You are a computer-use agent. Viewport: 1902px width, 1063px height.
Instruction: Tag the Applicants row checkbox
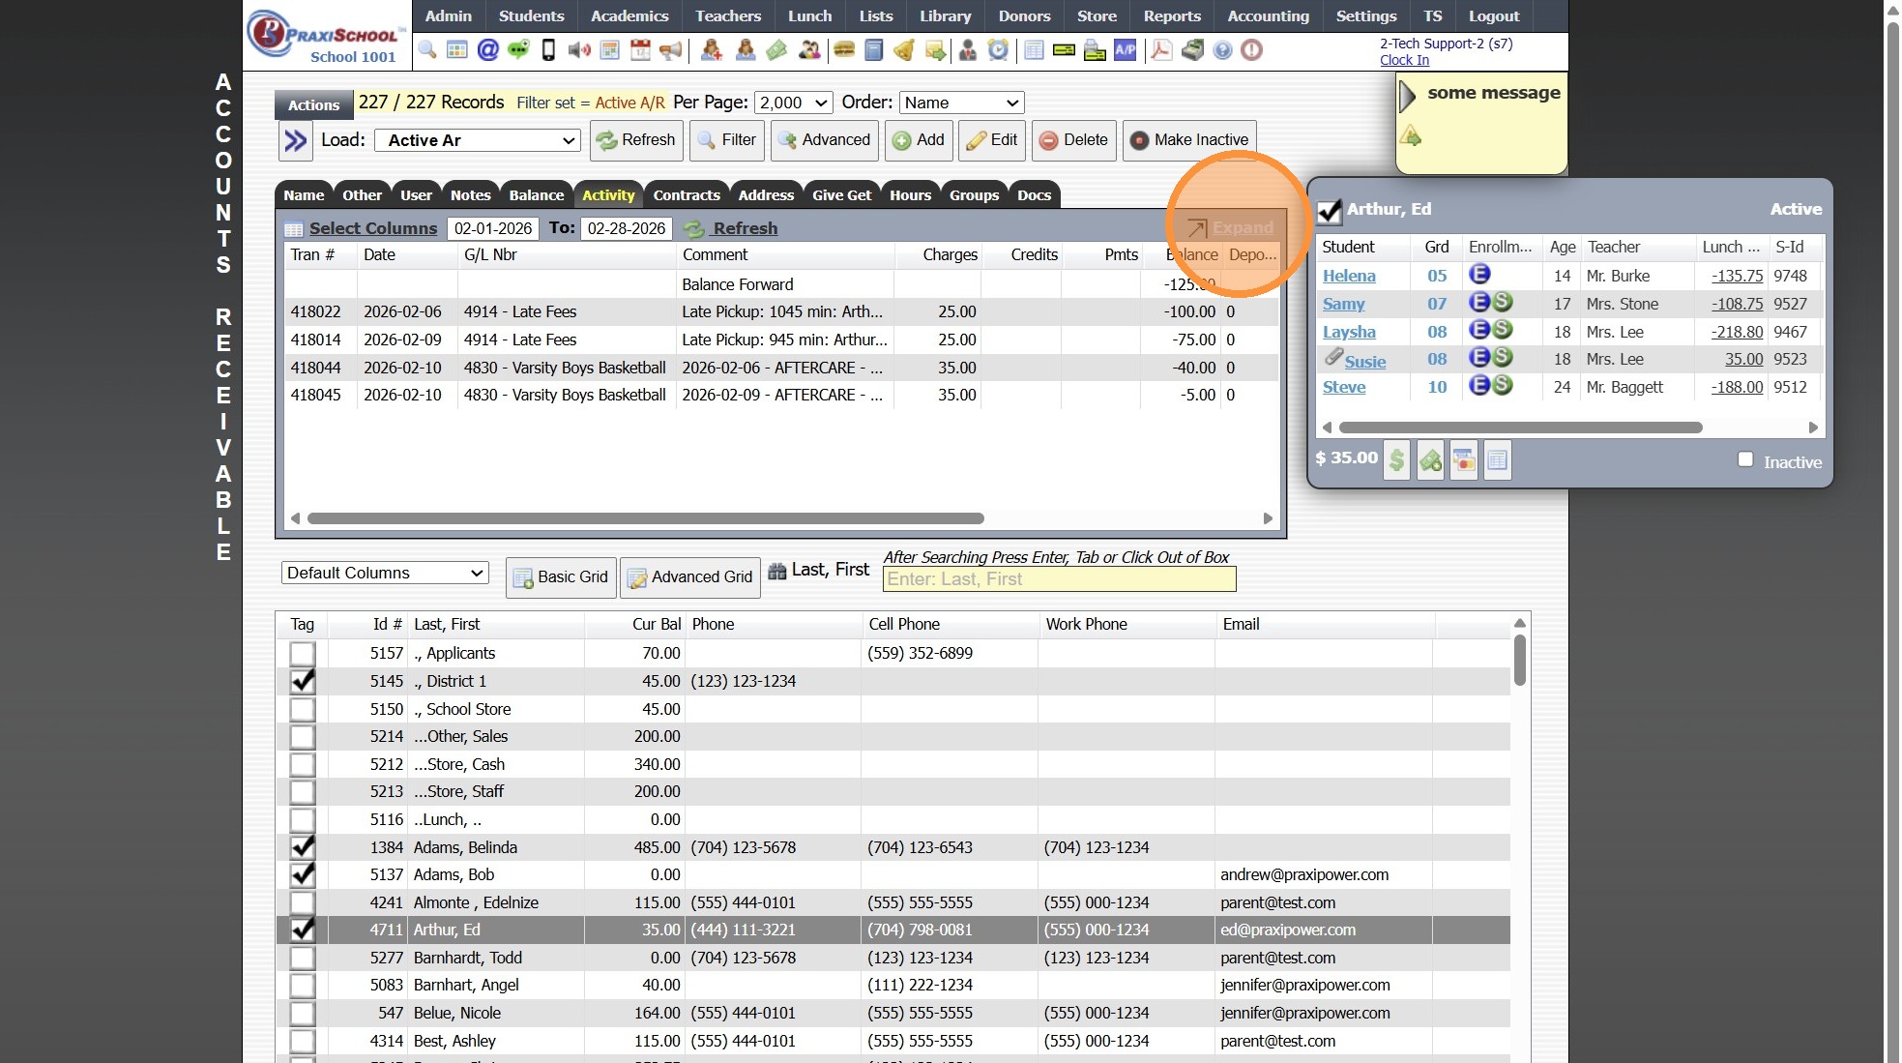point(303,654)
